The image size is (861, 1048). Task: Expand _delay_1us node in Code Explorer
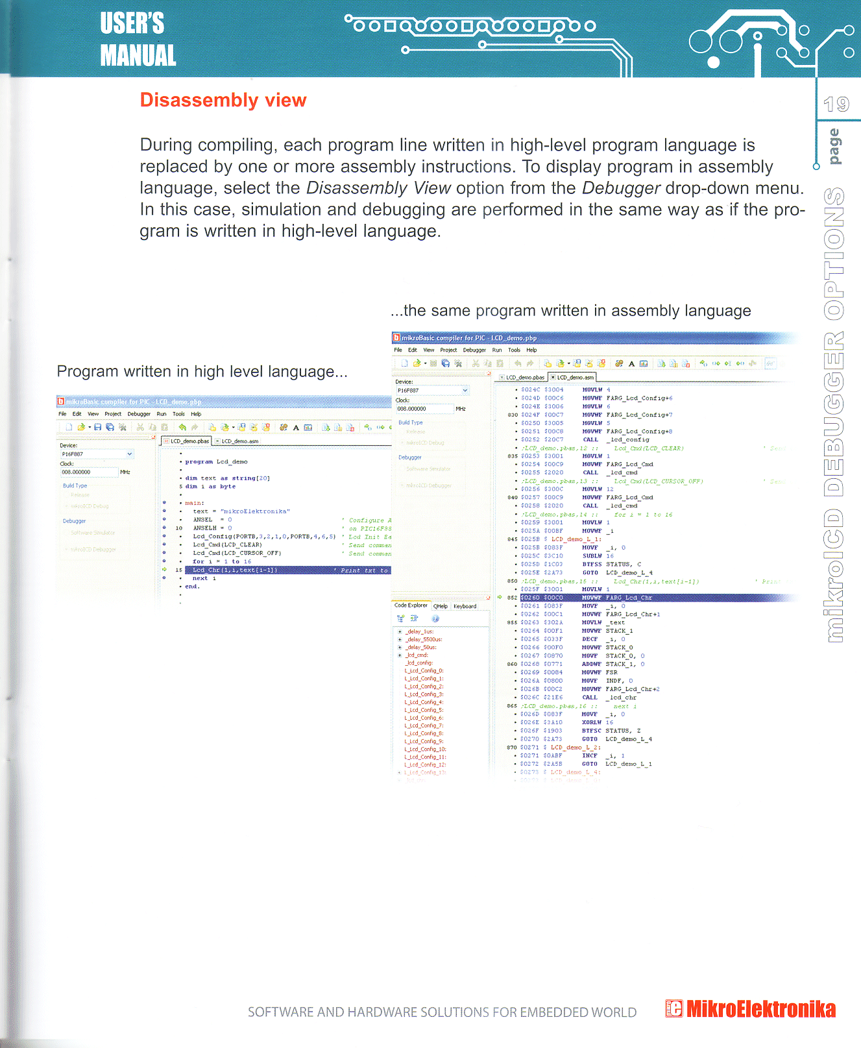point(400,631)
